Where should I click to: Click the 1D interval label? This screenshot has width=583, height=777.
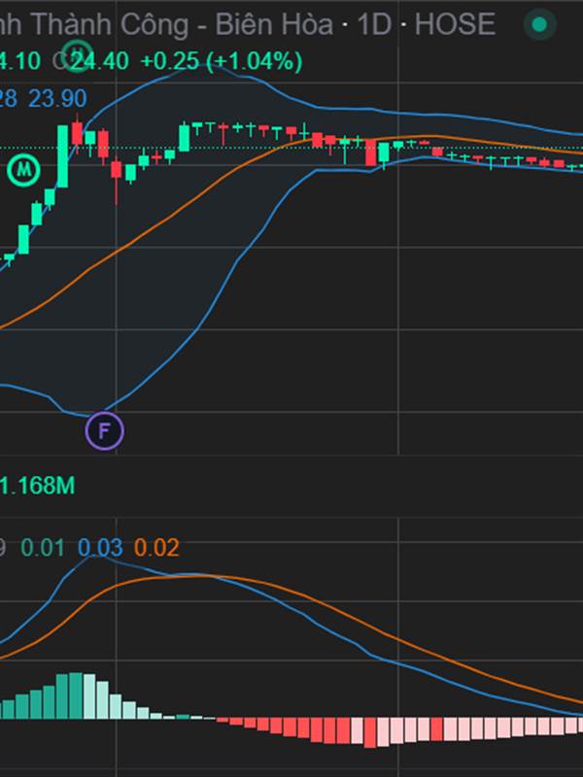(x=374, y=24)
